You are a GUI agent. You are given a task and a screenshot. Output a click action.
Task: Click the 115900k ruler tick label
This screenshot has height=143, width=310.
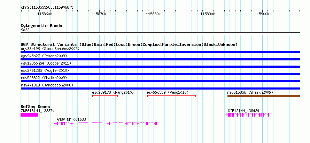(x=262, y=14)
